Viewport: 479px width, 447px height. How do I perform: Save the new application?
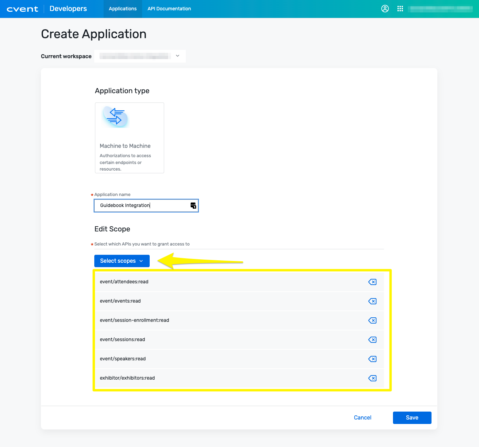point(412,418)
